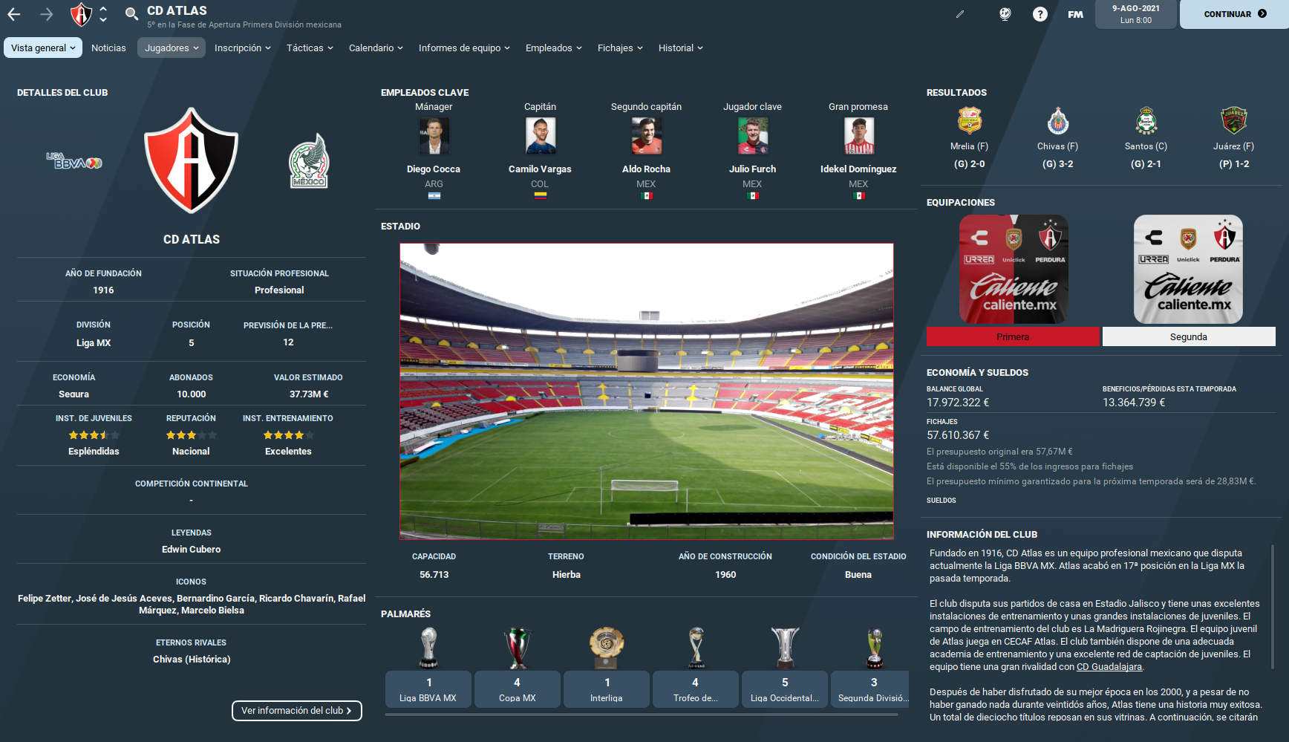Image resolution: width=1289 pixels, height=742 pixels.
Task: Switch kit view to Primera
Action: point(1013,336)
